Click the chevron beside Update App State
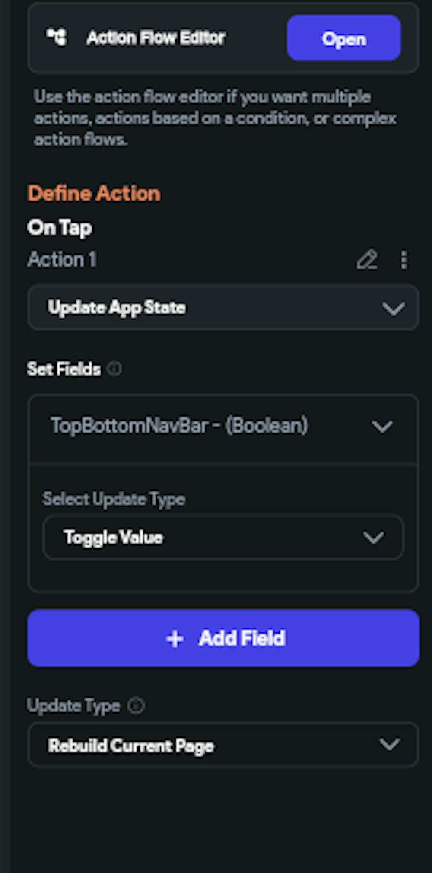The height and width of the screenshot is (873, 432). pos(393,308)
